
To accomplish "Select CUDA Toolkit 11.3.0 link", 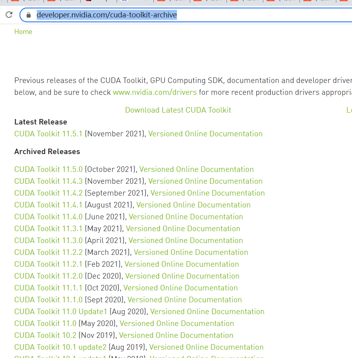I will pyautogui.click(x=48, y=241).
